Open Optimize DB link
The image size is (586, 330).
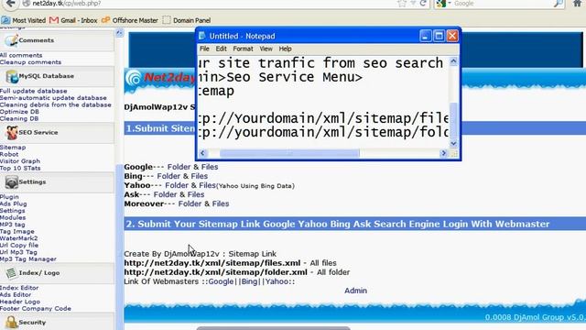click(19, 112)
